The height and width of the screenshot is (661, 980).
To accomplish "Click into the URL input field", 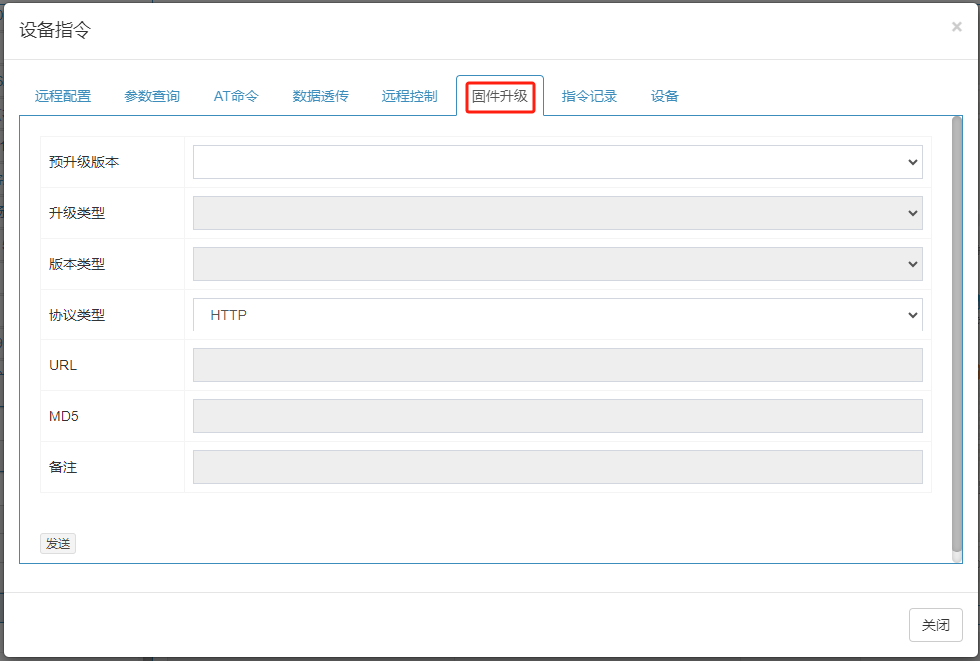I will [x=558, y=365].
